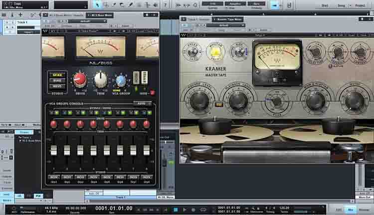Click the record button in transport
The image size is (374, 215).
[193, 210]
